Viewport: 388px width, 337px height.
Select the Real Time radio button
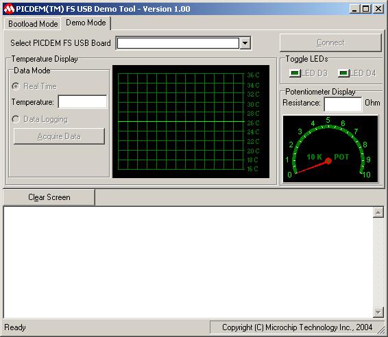click(x=16, y=86)
